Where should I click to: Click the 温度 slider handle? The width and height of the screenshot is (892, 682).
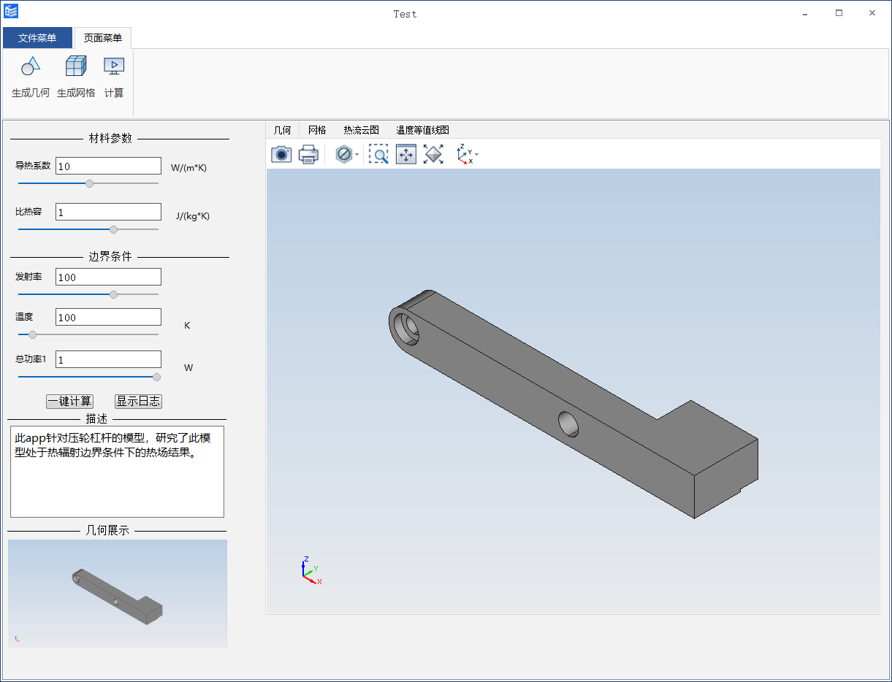(x=32, y=334)
